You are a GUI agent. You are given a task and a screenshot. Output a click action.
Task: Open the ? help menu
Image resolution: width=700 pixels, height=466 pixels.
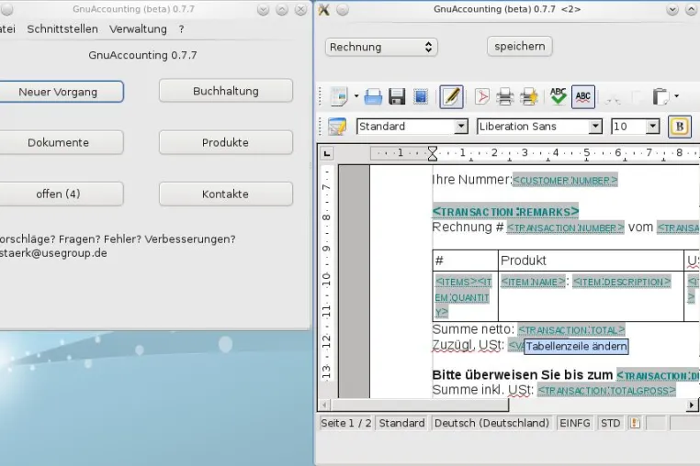click(x=181, y=29)
